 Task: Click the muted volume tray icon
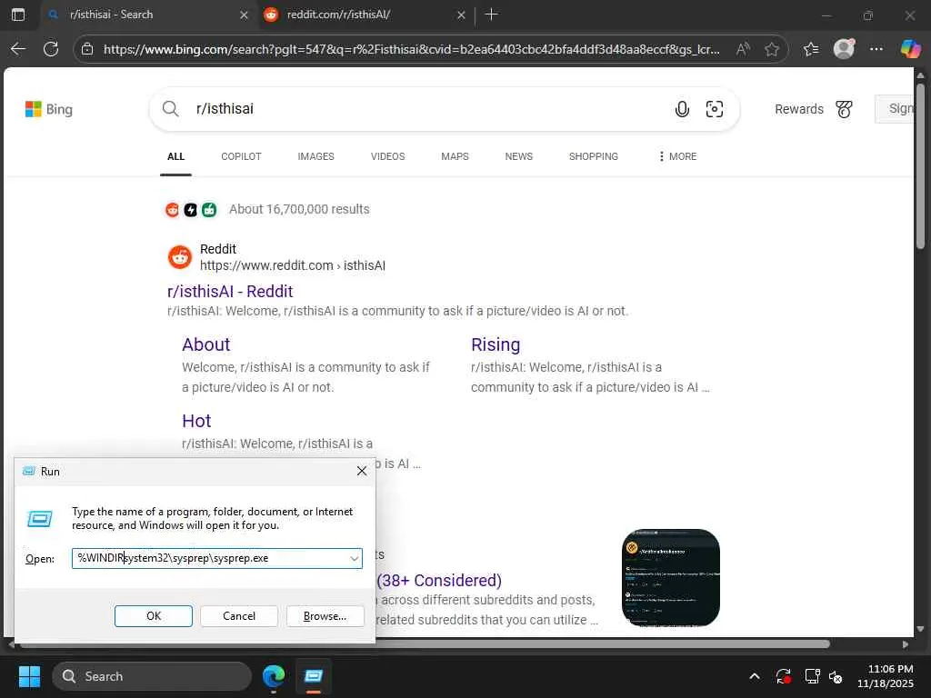[836, 676]
